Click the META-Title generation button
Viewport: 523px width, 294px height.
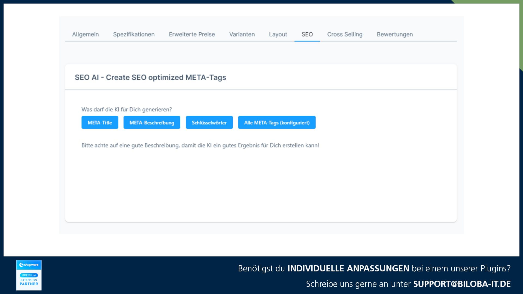coord(99,122)
